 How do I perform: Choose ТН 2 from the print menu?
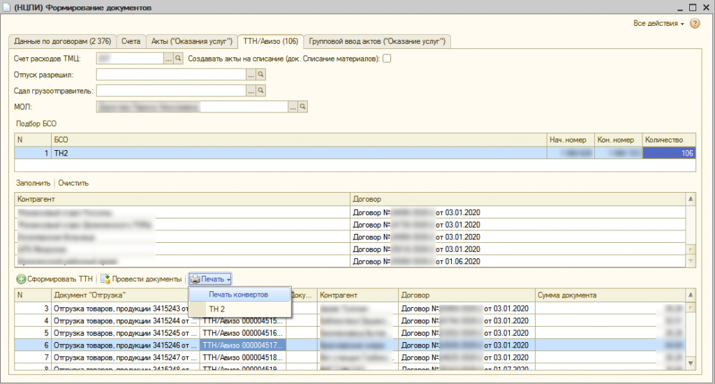point(217,309)
